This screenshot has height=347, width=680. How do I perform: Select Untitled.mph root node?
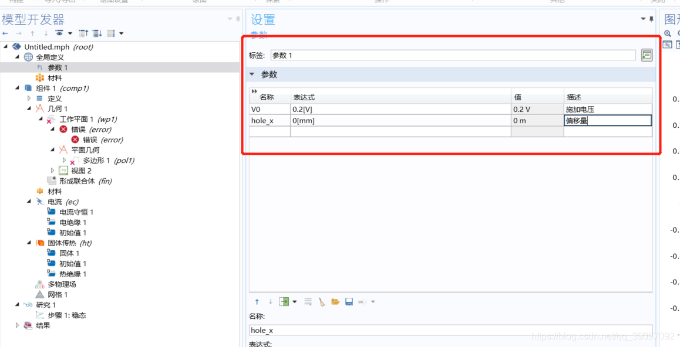[x=59, y=47]
